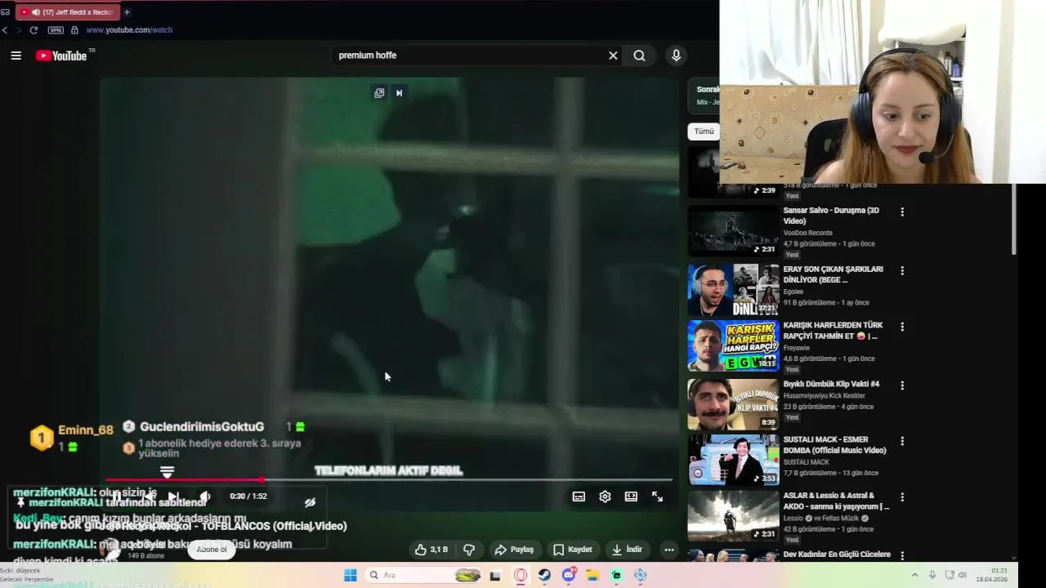1046x588 pixels.
Task: Reload the page with the browser refresh icon
Action: tap(34, 30)
